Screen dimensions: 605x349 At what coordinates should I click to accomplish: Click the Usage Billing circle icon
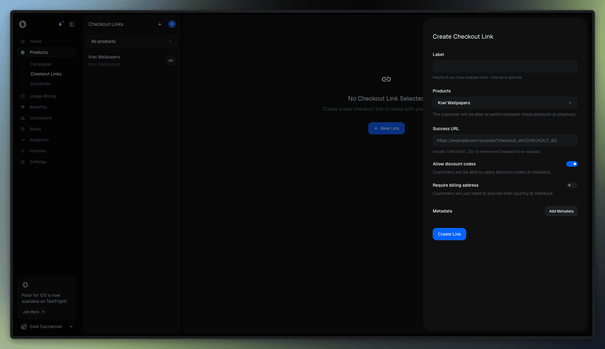tap(23, 96)
